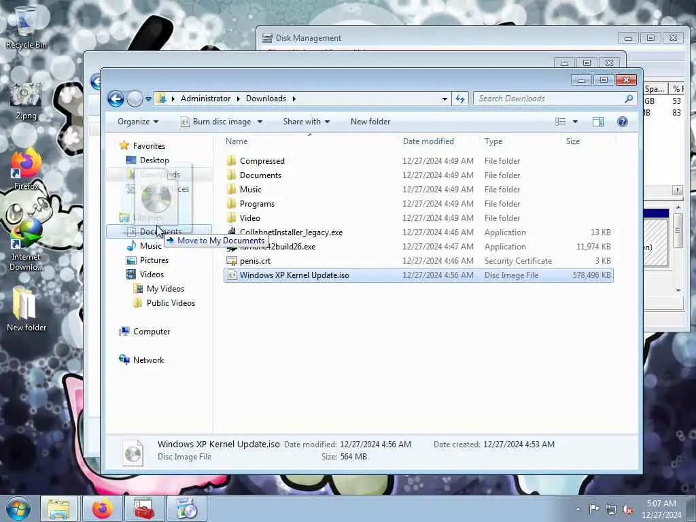696x522 pixels.
Task: Click the taskbar clock showing 5:07 AM
Action: pyautogui.click(x=661, y=509)
